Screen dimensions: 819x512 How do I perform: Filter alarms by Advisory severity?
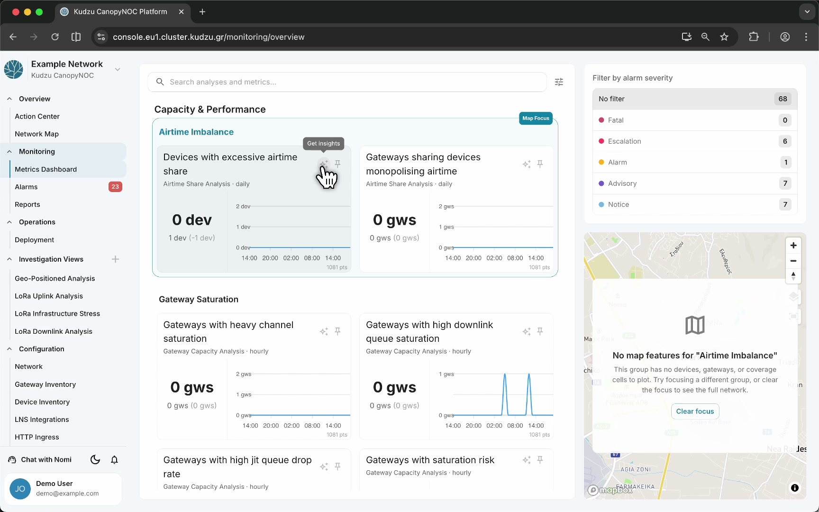pos(695,183)
